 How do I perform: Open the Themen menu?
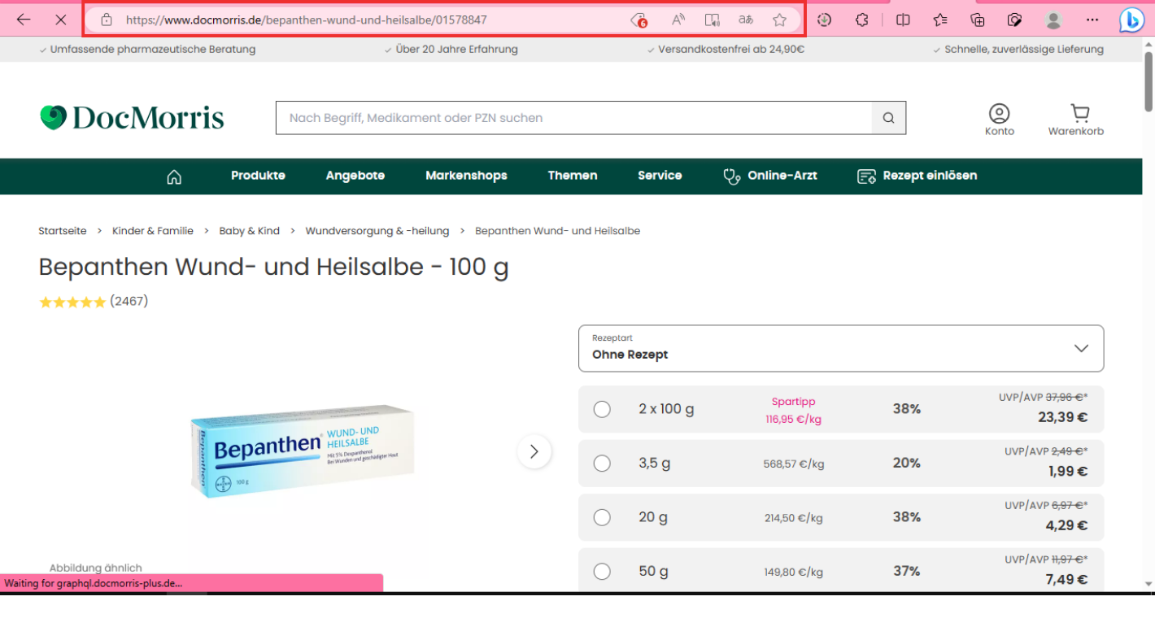(x=573, y=176)
